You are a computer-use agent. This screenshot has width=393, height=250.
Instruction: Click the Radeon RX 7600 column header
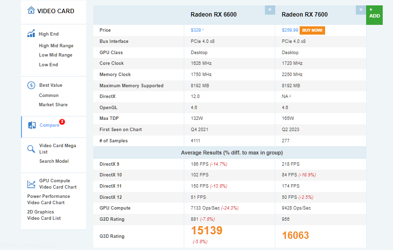tap(305, 15)
